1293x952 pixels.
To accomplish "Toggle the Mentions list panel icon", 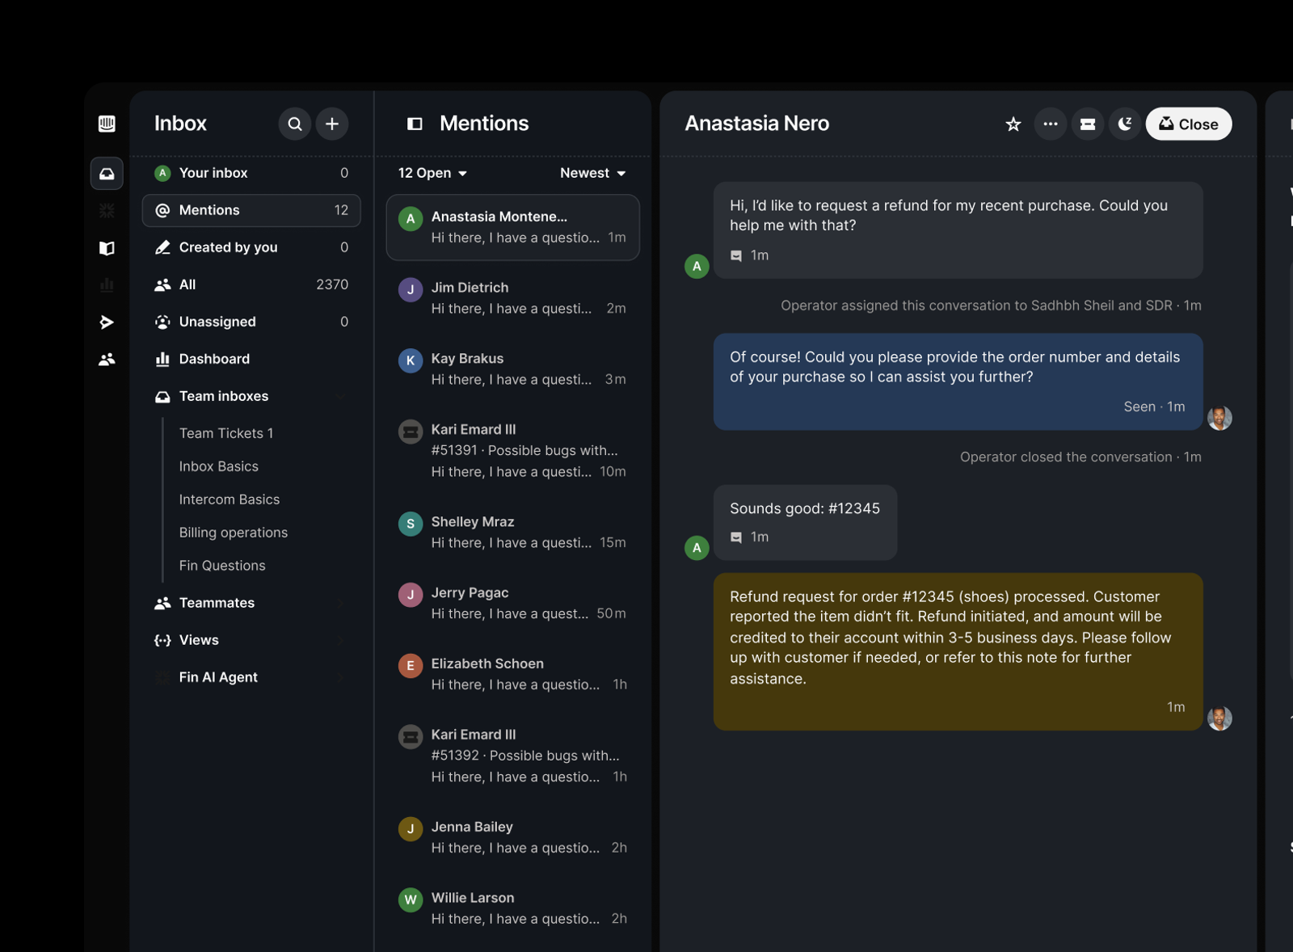I will coord(415,124).
